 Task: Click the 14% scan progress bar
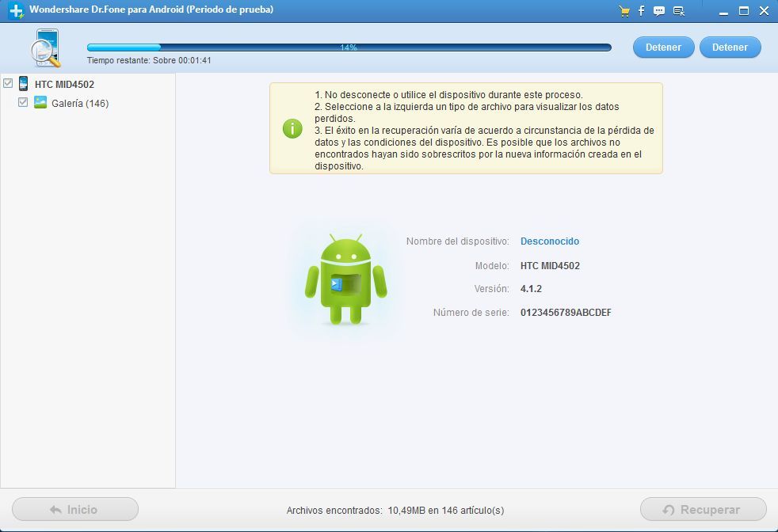[x=349, y=47]
